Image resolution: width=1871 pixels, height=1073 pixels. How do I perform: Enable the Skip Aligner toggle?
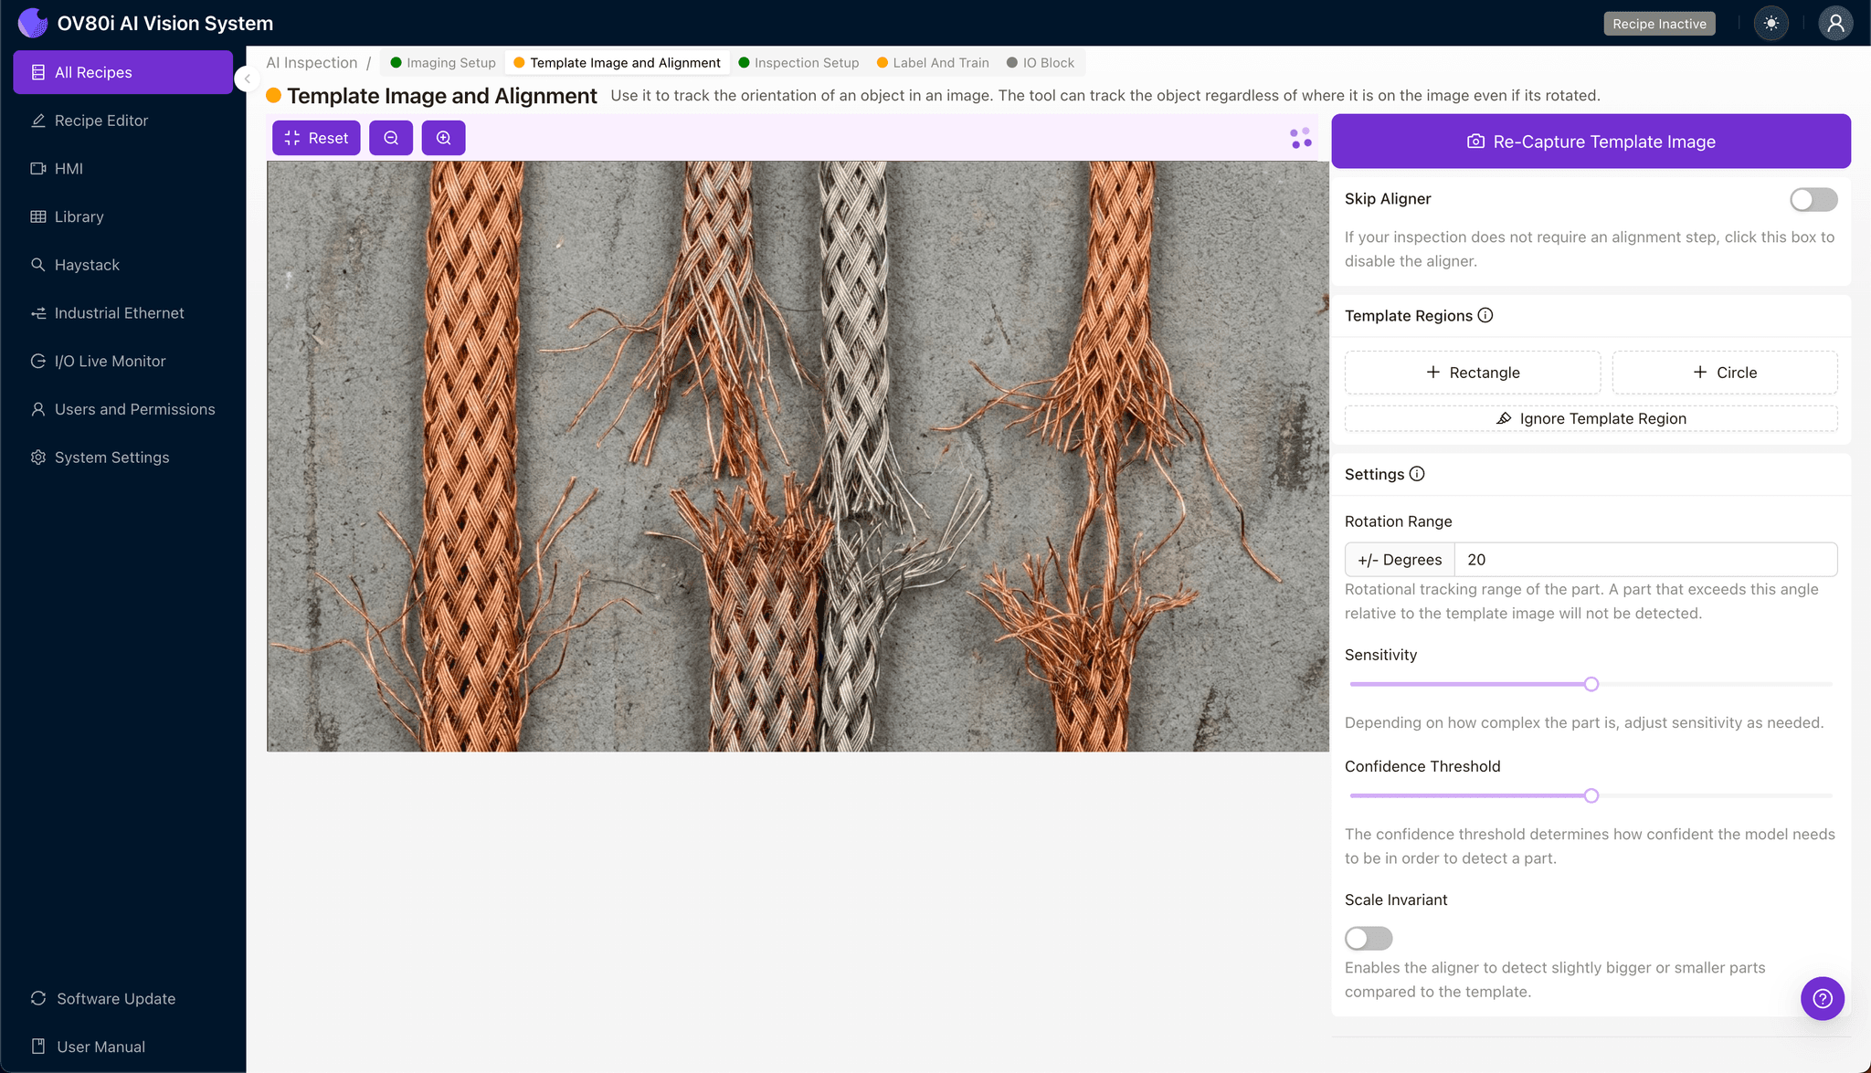click(x=1813, y=199)
